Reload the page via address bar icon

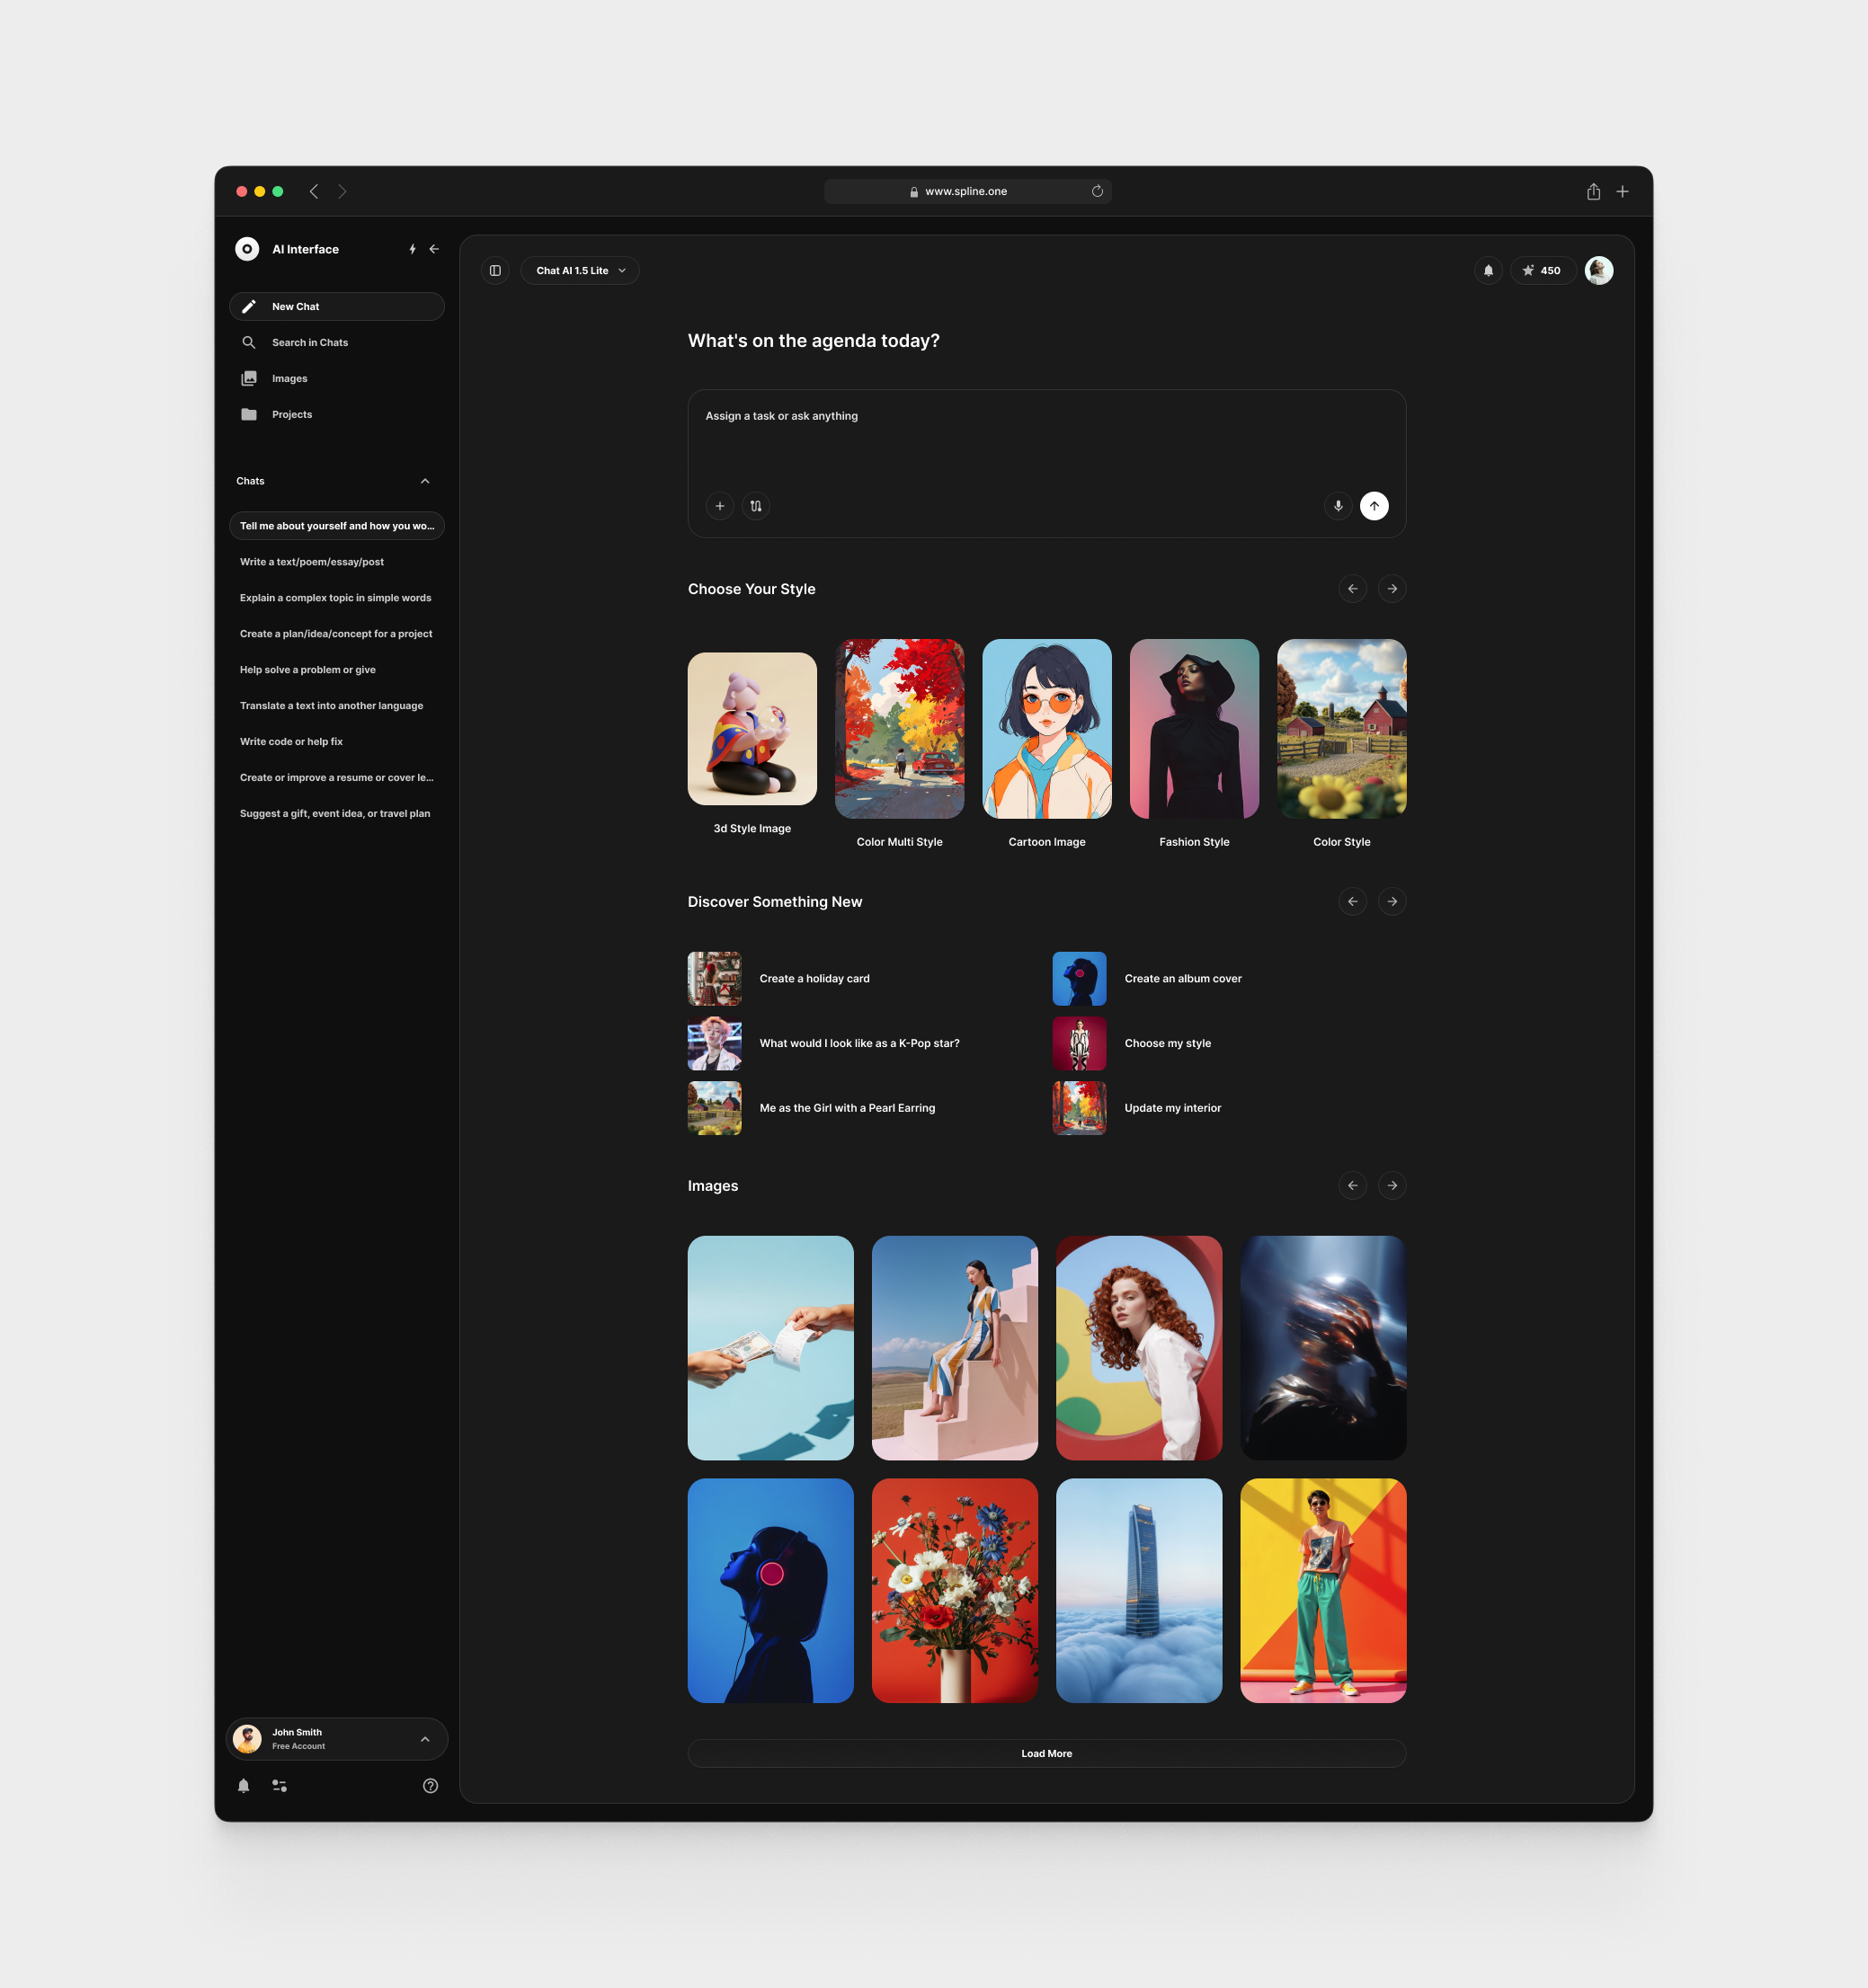tap(1097, 191)
